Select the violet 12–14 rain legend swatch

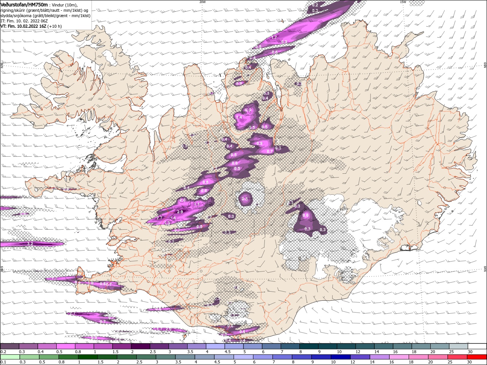click(360, 357)
